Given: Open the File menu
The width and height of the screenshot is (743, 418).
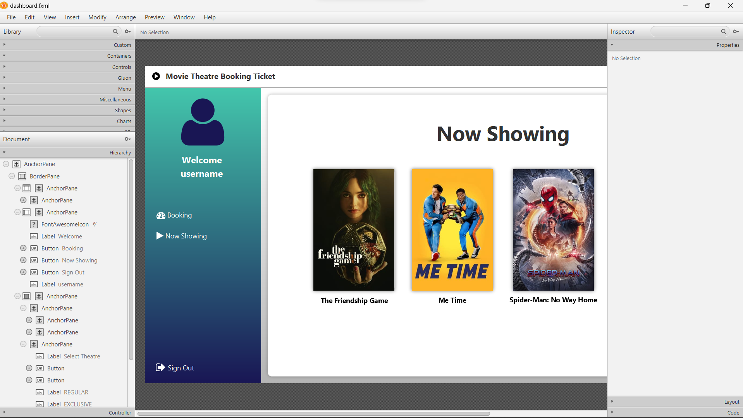Looking at the screenshot, I should pyautogui.click(x=11, y=17).
